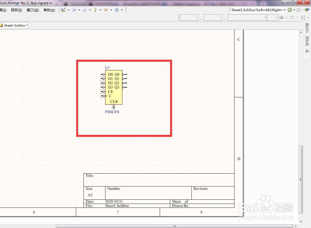Click the date 2020/10/31 in title block
311x228 pixels.
point(114,201)
